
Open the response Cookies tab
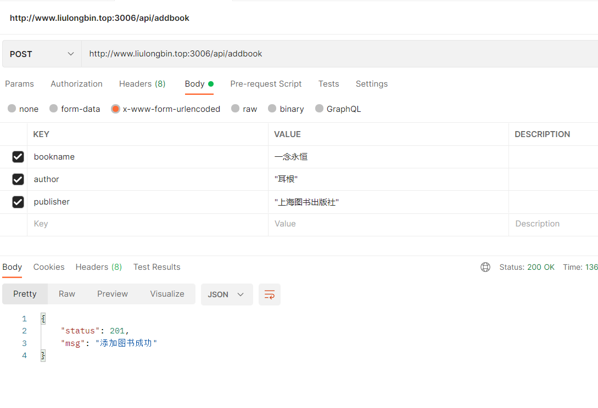click(49, 267)
